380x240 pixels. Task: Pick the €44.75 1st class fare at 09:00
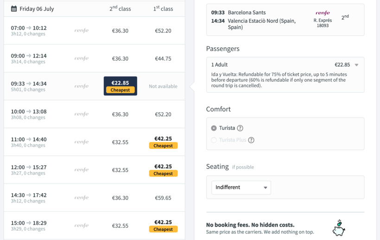point(163,58)
